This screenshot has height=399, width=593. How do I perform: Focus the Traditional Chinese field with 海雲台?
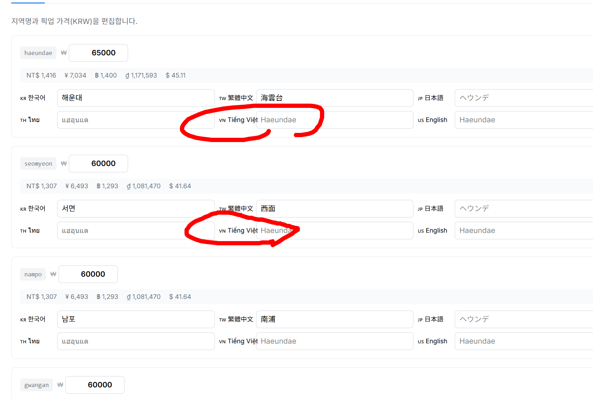pyautogui.click(x=334, y=98)
